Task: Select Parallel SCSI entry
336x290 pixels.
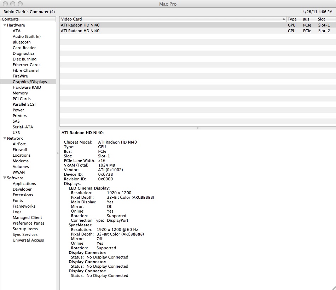Action: pyautogui.click(x=24, y=104)
